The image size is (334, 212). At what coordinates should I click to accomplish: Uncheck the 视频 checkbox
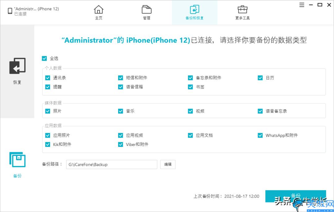coord(191,111)
